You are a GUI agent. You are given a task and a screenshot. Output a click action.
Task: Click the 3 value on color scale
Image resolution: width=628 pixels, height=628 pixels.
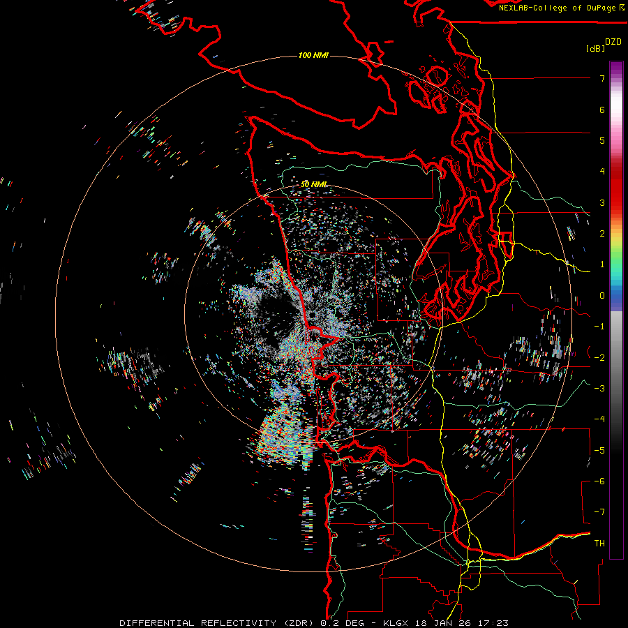(x=602, y=202)
